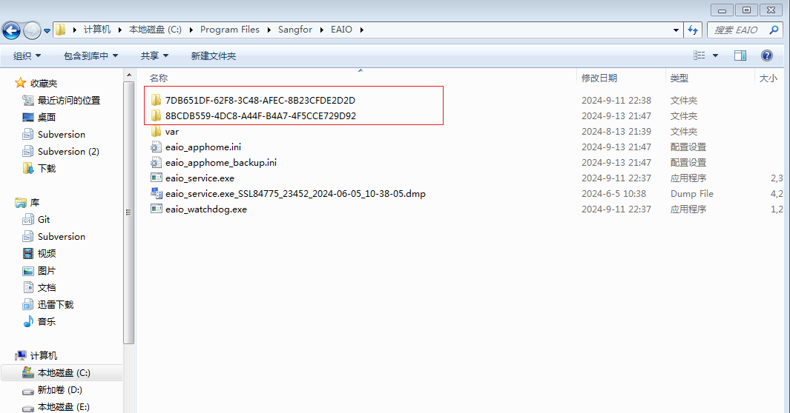
Task: Click Sangfor in the address breadcrumb
Action: [295, 30]
